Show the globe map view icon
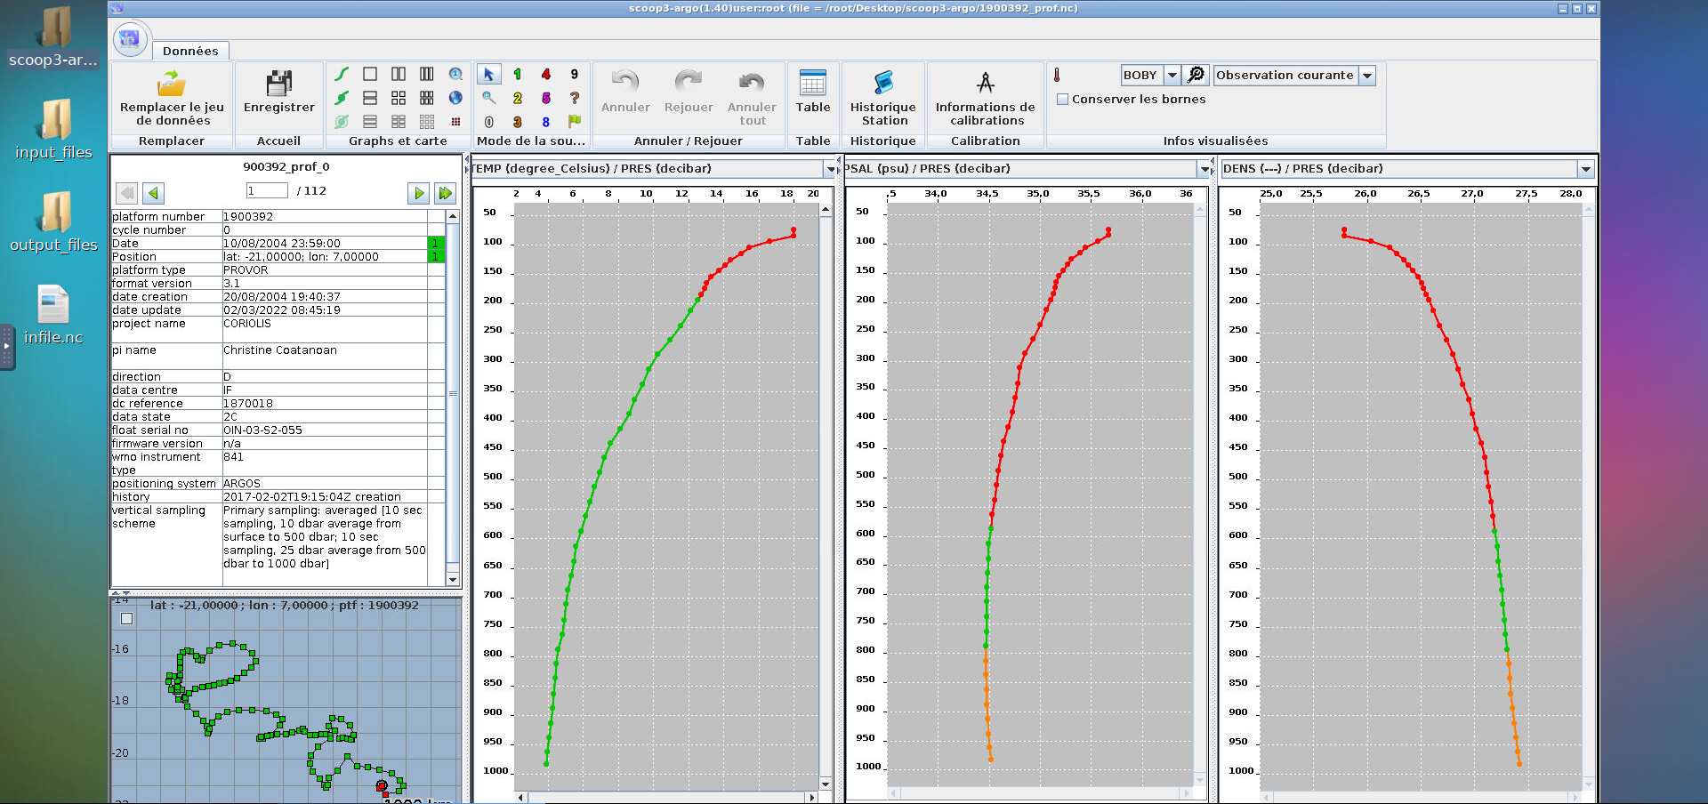This screenshot has width=1708, height=804. (455, 98)
